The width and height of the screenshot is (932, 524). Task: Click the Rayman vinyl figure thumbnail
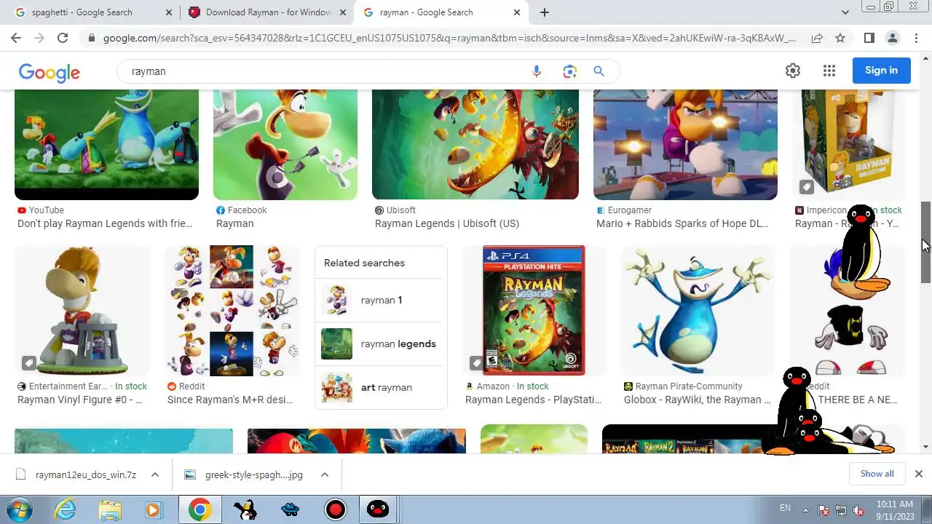[82, 310]
